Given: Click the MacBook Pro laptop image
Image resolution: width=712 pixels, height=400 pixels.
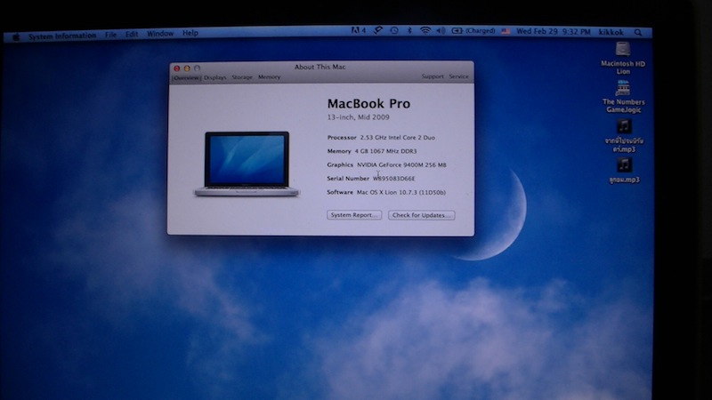Looking at the screenshot, I should (x=247, y=164).
